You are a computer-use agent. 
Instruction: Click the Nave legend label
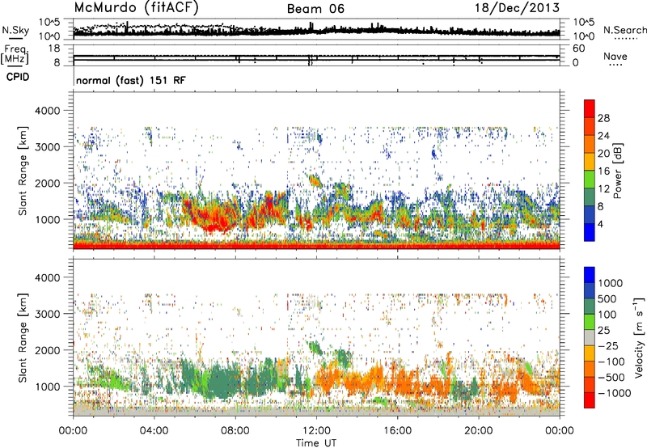[615, 56]
